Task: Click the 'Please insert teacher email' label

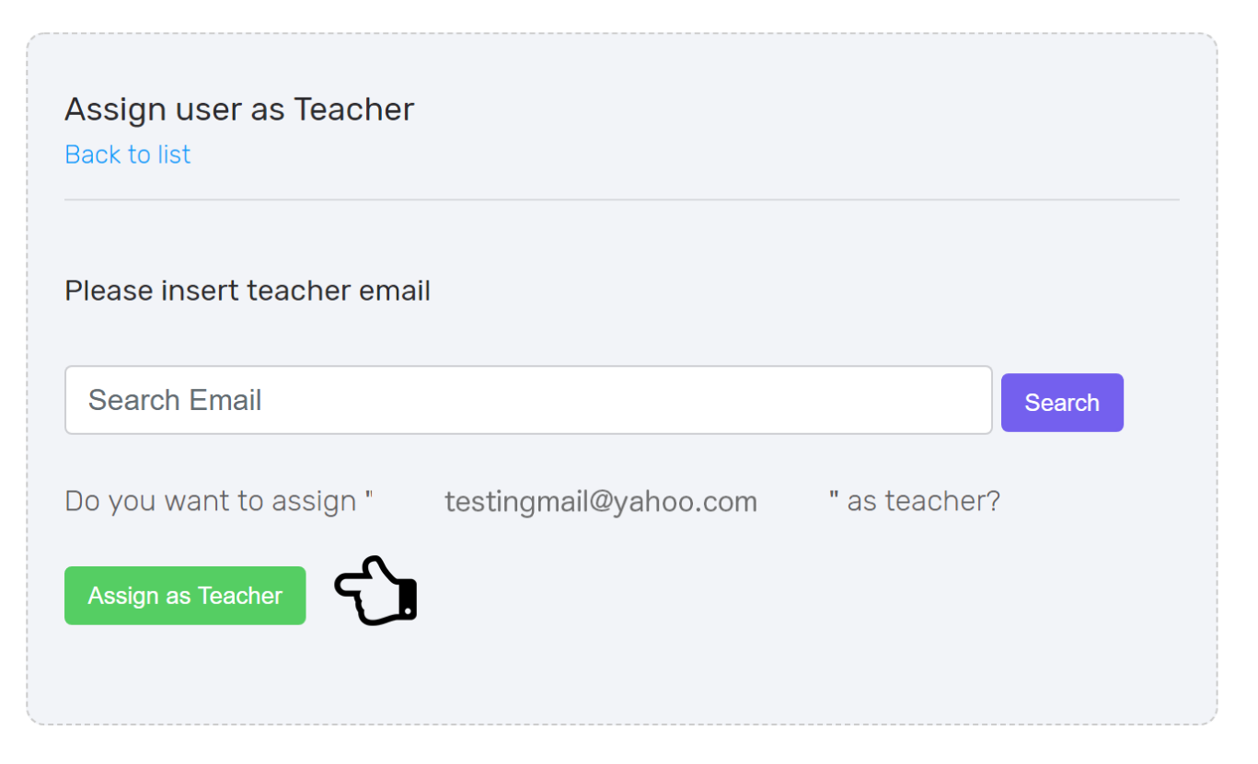Action: [x=248, y=291]
